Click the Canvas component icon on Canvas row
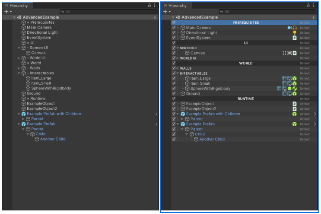321x214 pixels. (284, 53)
